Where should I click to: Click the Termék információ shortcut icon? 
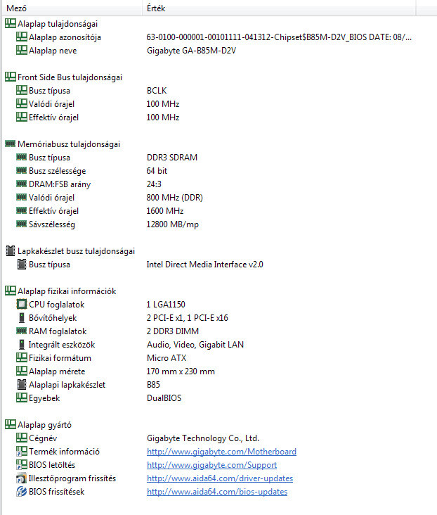[22, 451]
